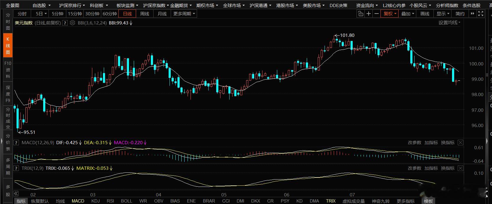The image size is (492, 204).
Task: Open 分价表 in left sidebar
Action: point(8,142)
